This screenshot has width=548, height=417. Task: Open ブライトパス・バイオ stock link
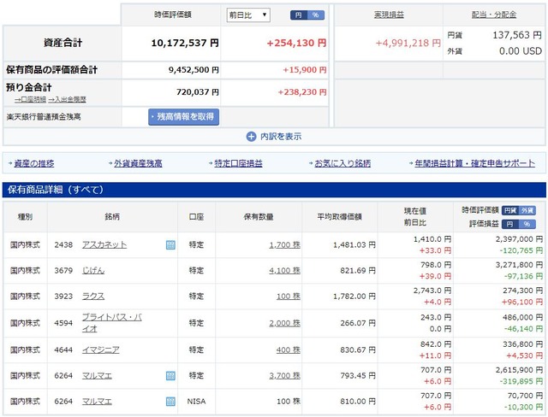click(x=112, y=323)
